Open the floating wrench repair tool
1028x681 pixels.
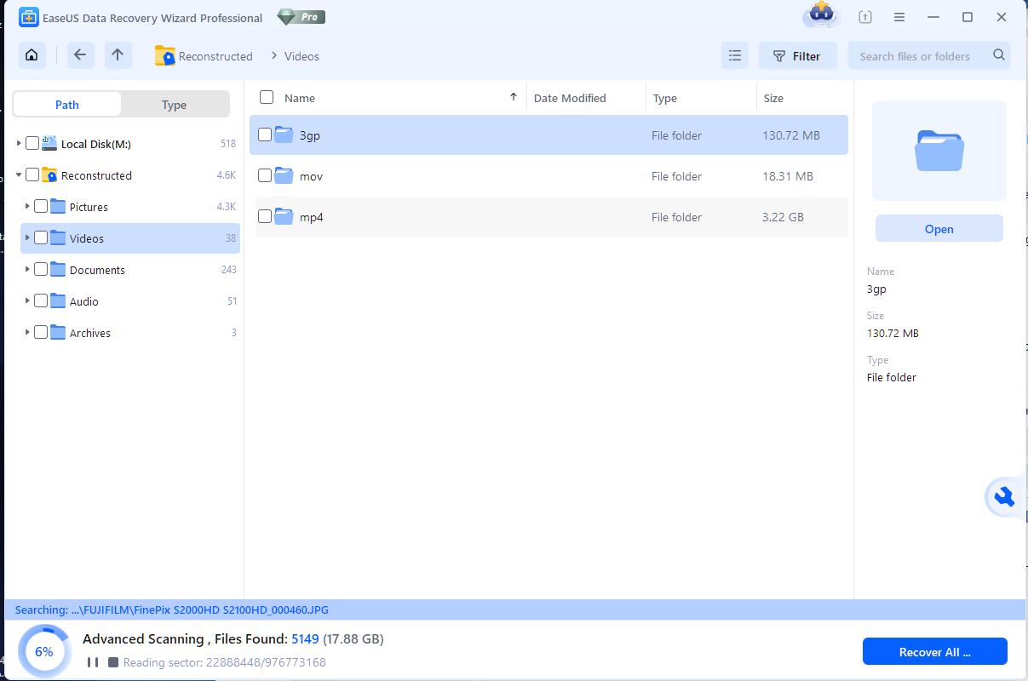(x=1004, y=497)
